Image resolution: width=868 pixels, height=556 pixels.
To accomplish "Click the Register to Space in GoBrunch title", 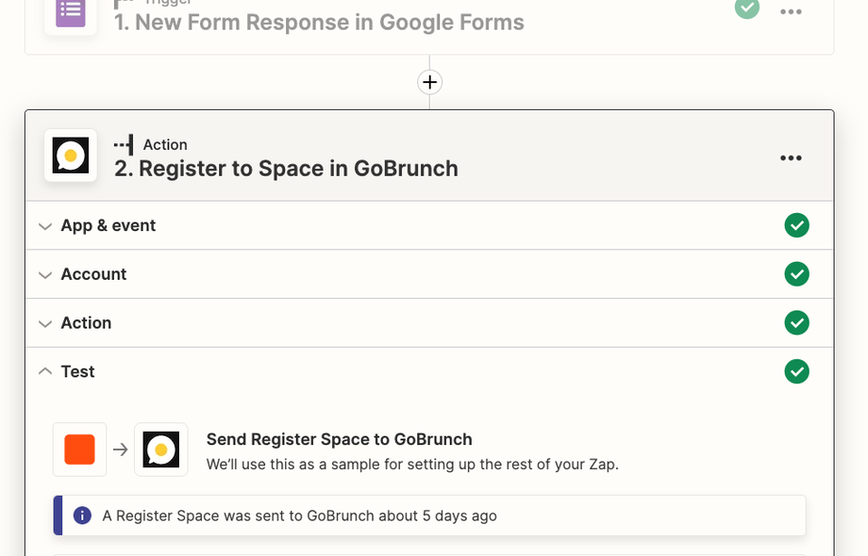I will click(286, 169).
